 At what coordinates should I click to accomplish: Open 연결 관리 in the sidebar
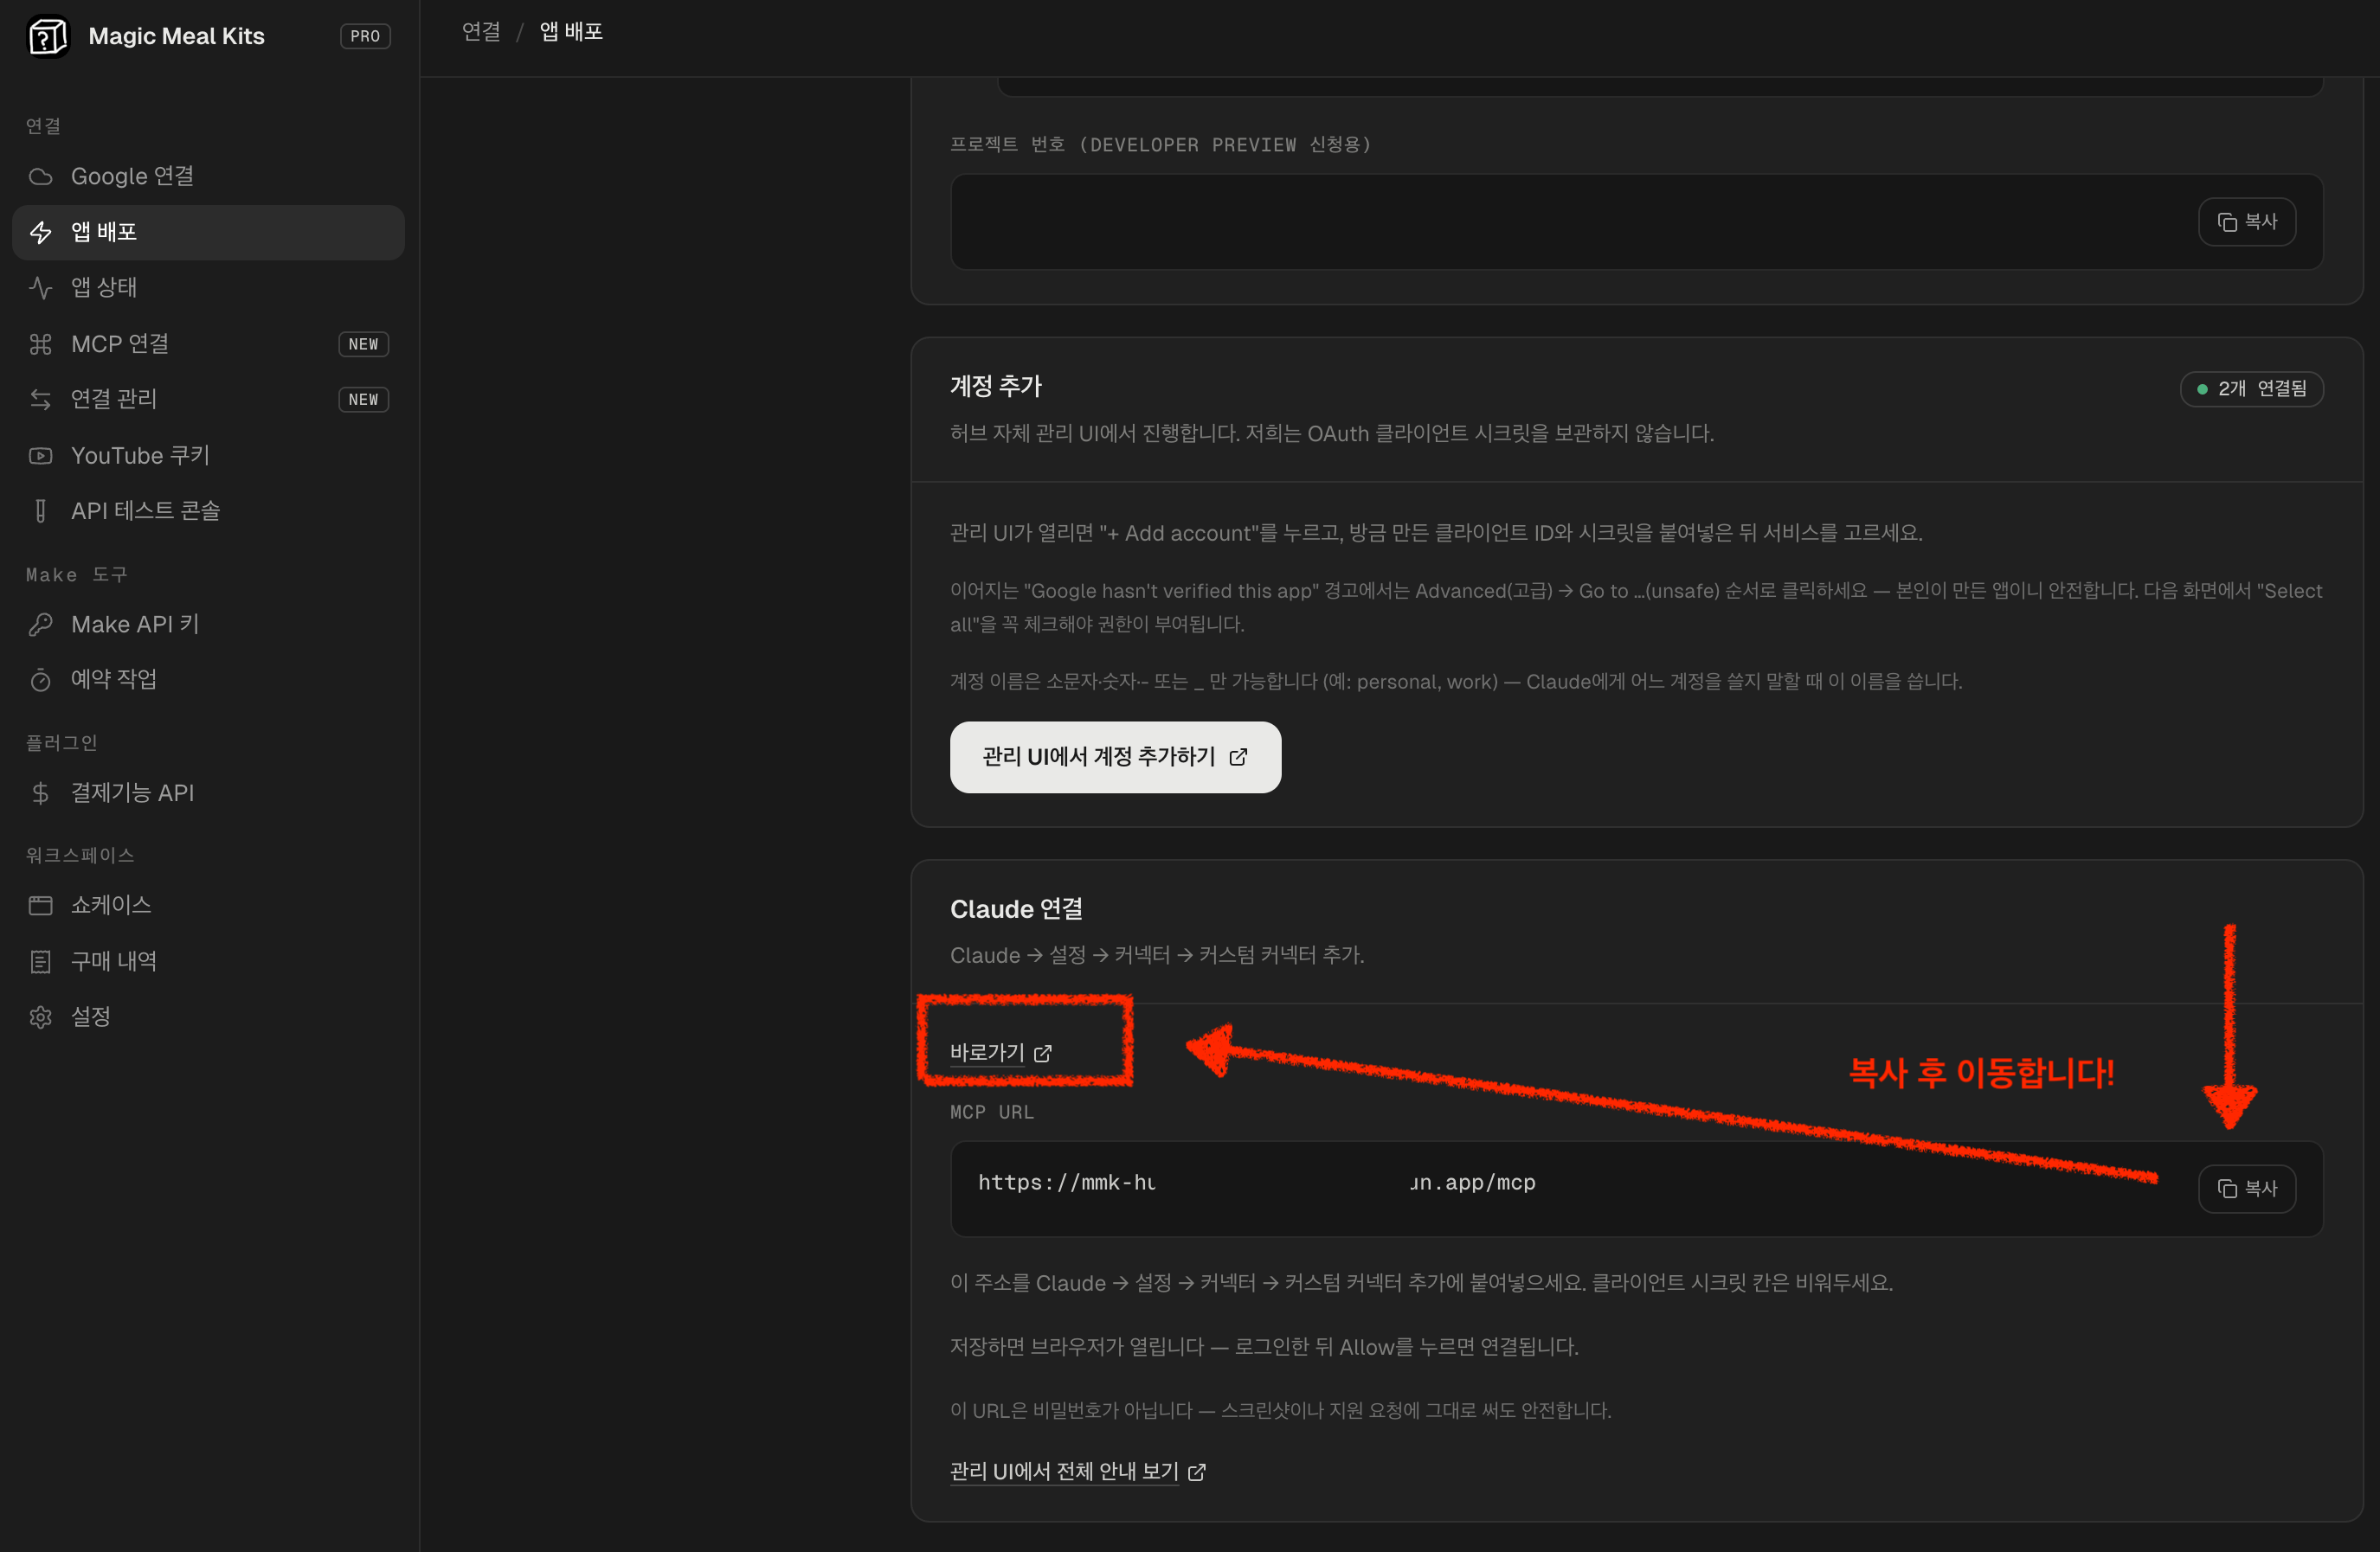[208, 400]
